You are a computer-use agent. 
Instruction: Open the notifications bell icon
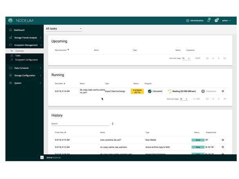(208, 20)
